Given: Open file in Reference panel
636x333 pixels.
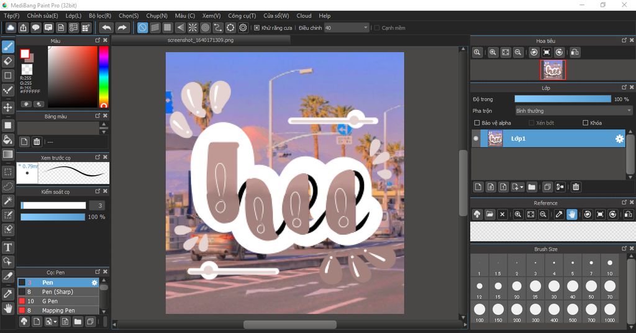Looking at the screenshot, I should tap(489, 214).
